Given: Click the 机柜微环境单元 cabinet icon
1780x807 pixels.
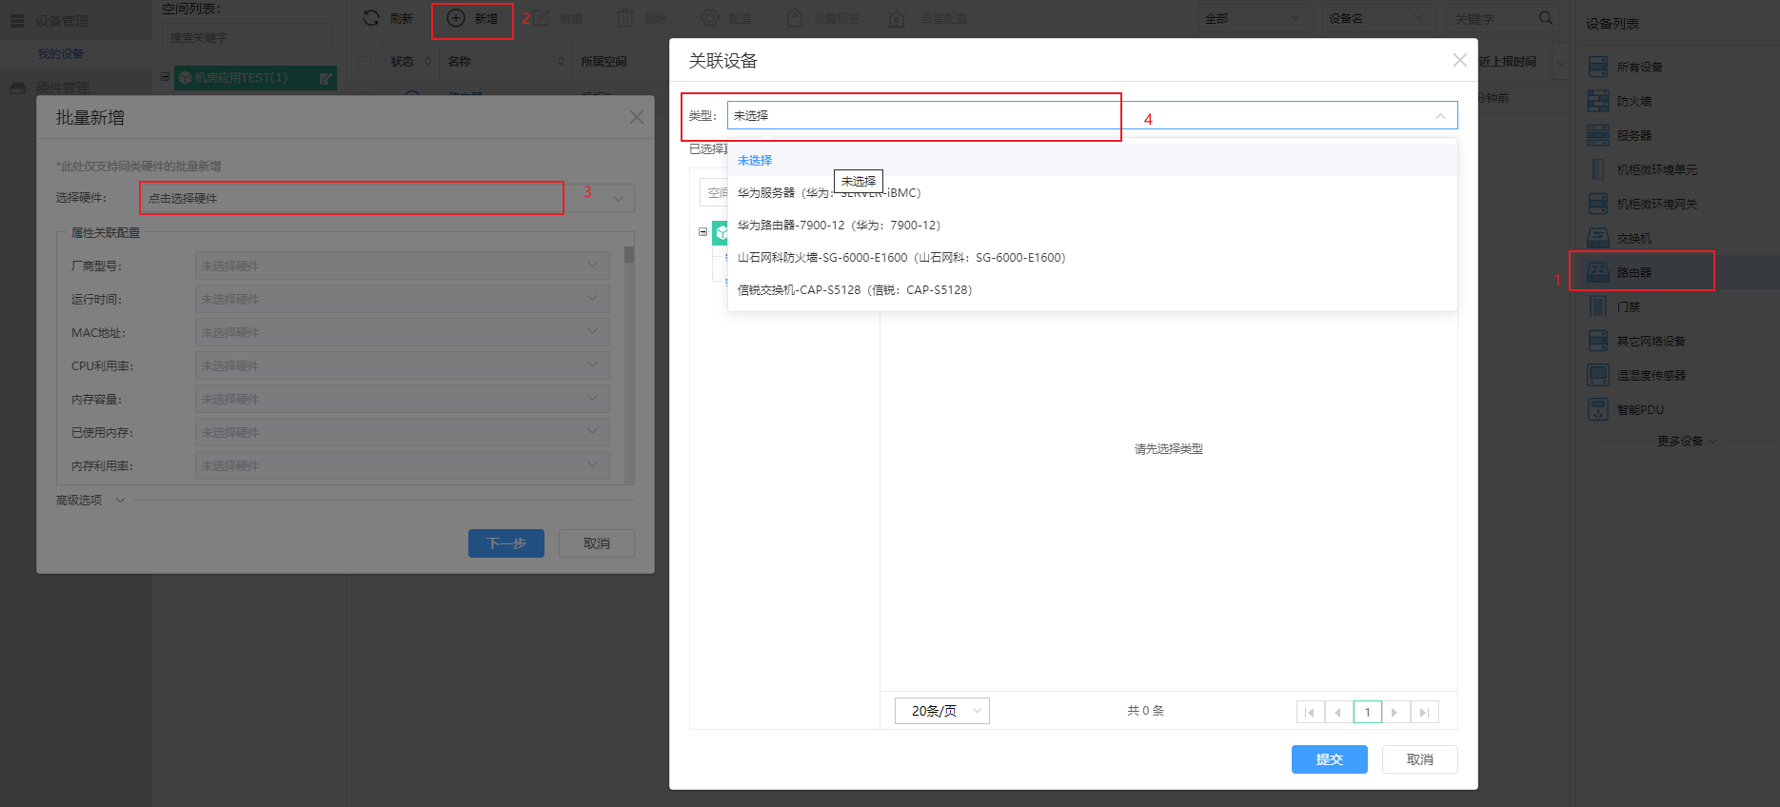Looking at the screenshot, I should pyautogui.click(x=1598, y=169).
